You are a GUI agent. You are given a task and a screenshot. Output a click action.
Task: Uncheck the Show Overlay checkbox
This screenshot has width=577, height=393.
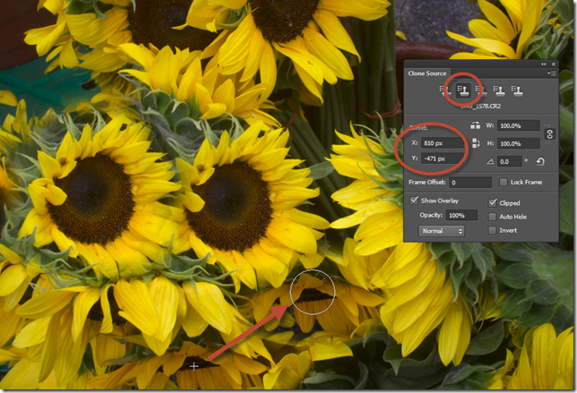point(414,200)
